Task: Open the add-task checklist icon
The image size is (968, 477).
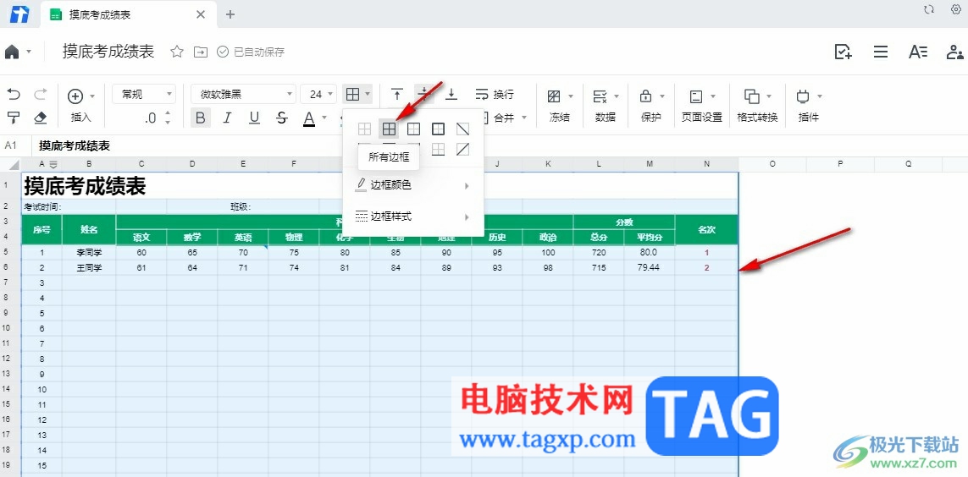Action: (x=843, y=52)
